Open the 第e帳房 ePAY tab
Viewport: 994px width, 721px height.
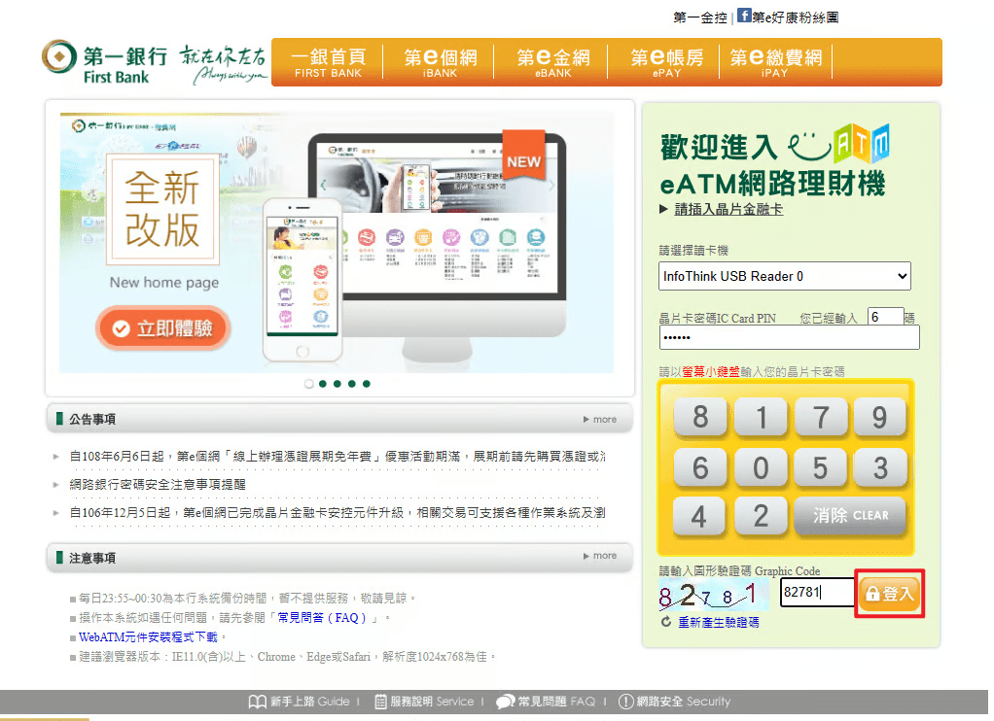[666, 62]
